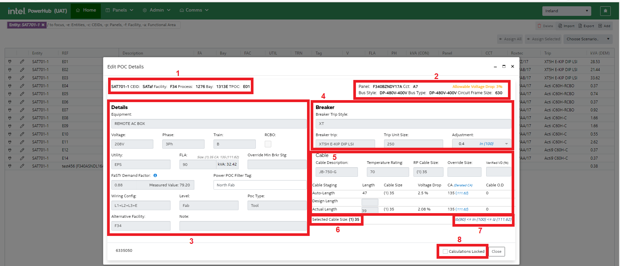This screenshot has width=620, height=266.
Task: Click the Design Length input field
Action: (370, 202)
